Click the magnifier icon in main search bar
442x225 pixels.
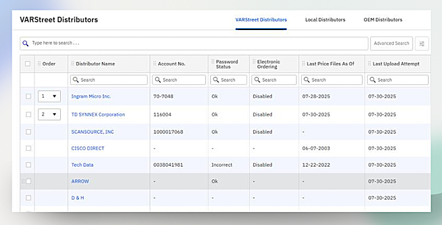click(26, 44)
